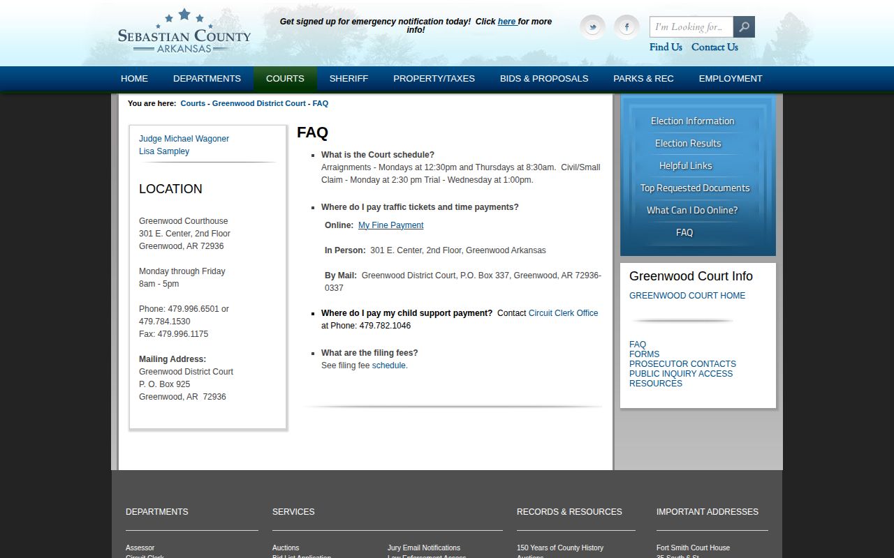Open GREENWOOD COURT HOME link
Viewport: 894px width, 558px height.
(687, 296)
